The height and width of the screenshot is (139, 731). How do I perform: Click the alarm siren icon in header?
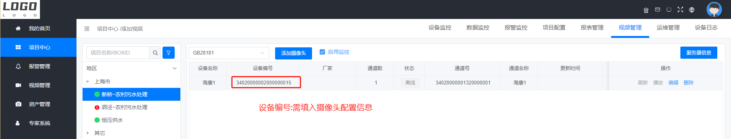(646, 10)
